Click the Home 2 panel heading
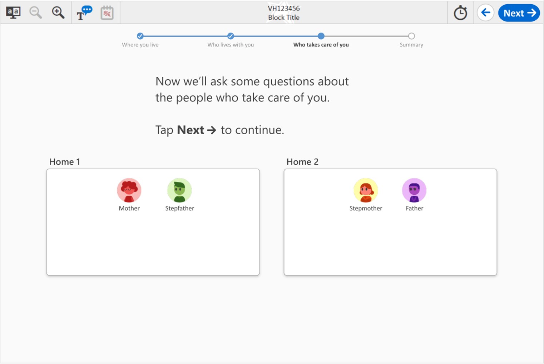Image resolution: width=544 pixels, height=364 pixels. click(x=302, y=162)
